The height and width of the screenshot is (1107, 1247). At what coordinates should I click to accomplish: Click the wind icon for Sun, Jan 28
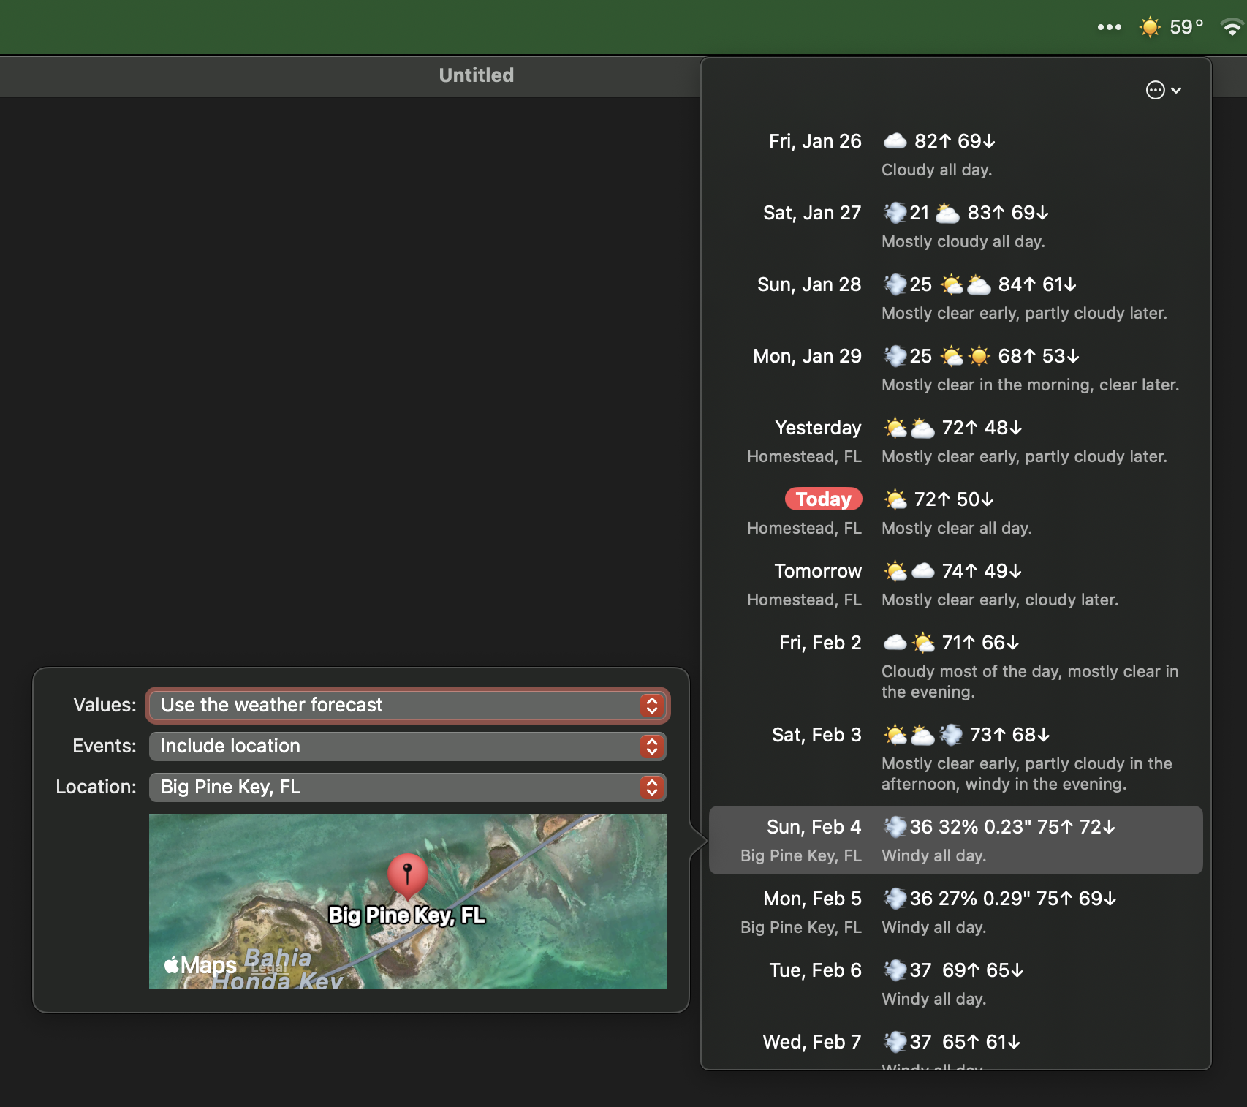click(895, 284)
